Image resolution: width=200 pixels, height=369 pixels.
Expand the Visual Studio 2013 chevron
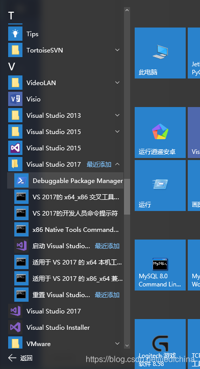(x=117, y=115)
